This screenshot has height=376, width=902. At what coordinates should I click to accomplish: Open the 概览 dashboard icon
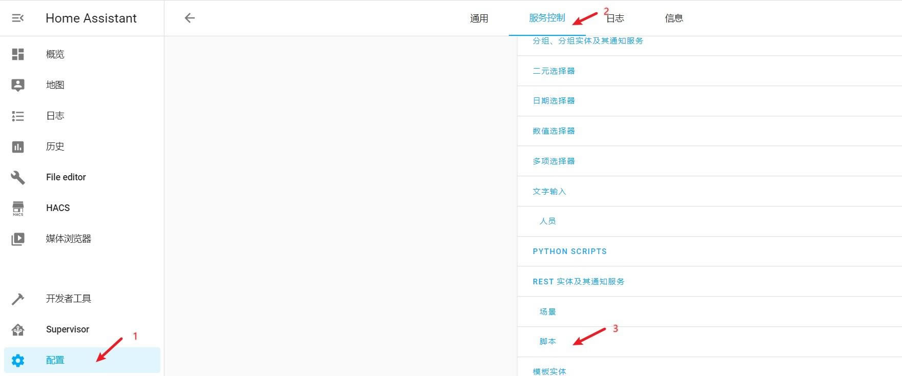18,54
